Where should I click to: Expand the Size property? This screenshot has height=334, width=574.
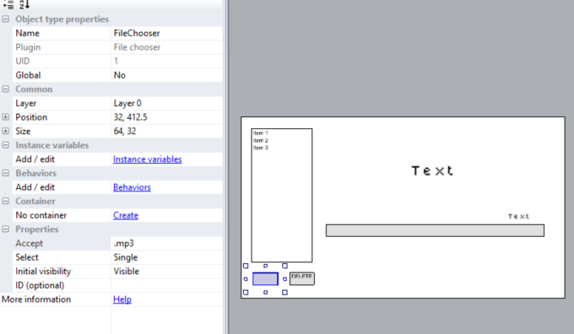tap(6, 131)
